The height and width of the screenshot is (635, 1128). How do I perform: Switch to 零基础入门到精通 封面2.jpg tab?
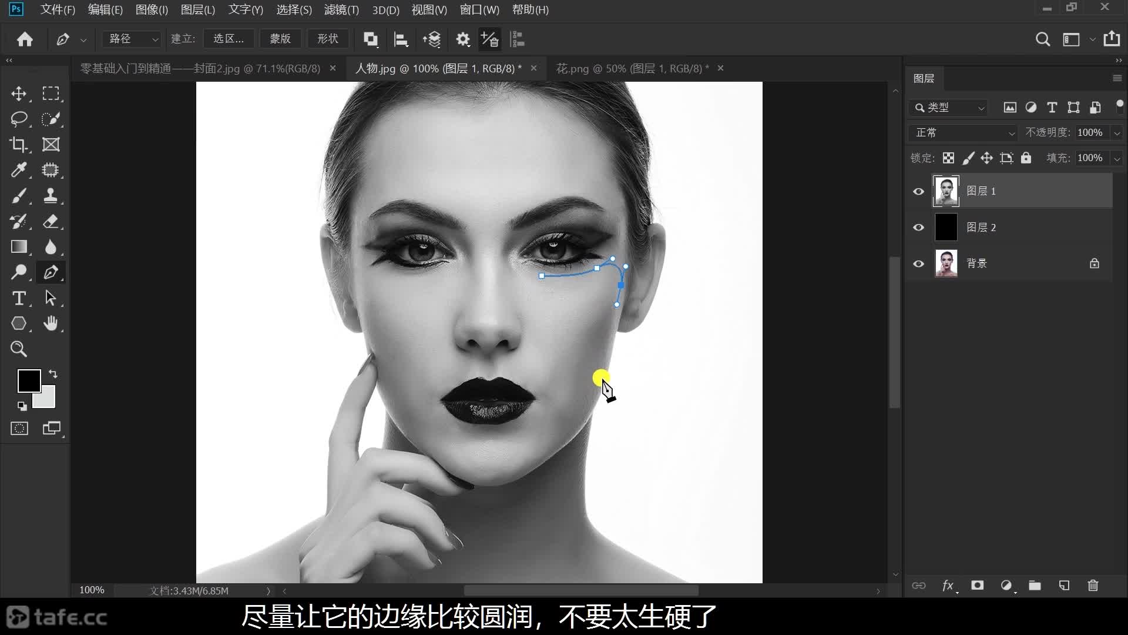[200, 69]
